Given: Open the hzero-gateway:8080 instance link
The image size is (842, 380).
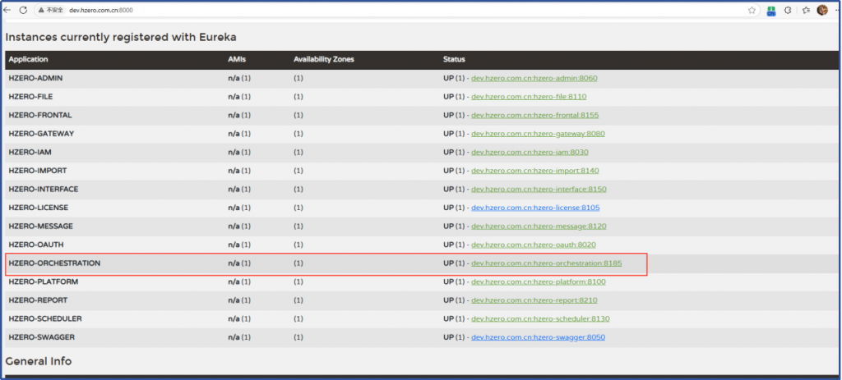Looking at the screenshot, I should point(538,133).
